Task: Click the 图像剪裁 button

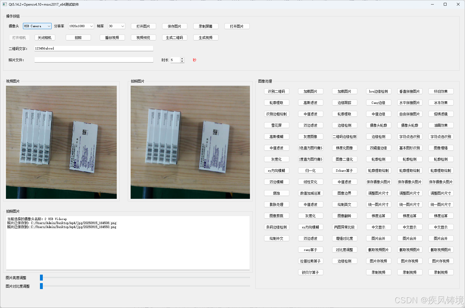Action: pyautogui.click(x=277, y=216)
